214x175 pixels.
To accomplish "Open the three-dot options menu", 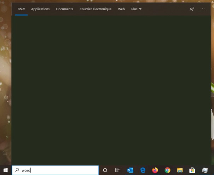I will tap(203, 9).
